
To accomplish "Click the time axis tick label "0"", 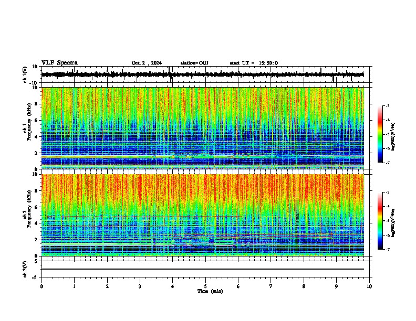I will [41, 286].
